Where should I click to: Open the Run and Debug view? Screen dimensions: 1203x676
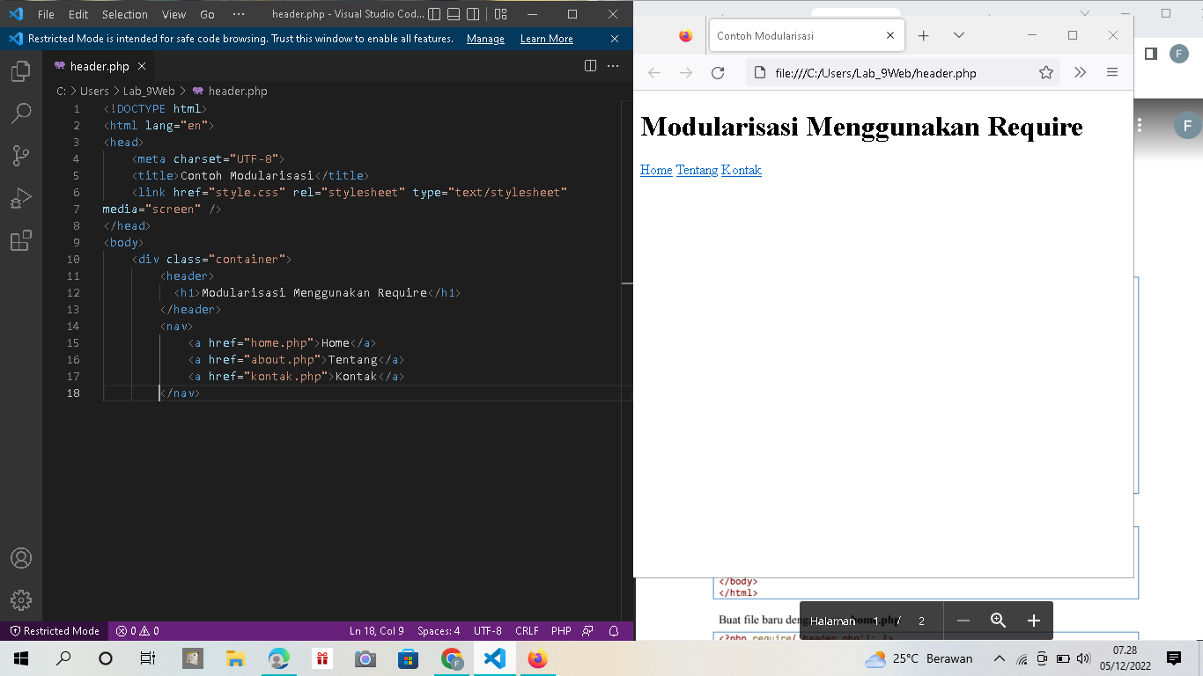[x=21, y=198]
